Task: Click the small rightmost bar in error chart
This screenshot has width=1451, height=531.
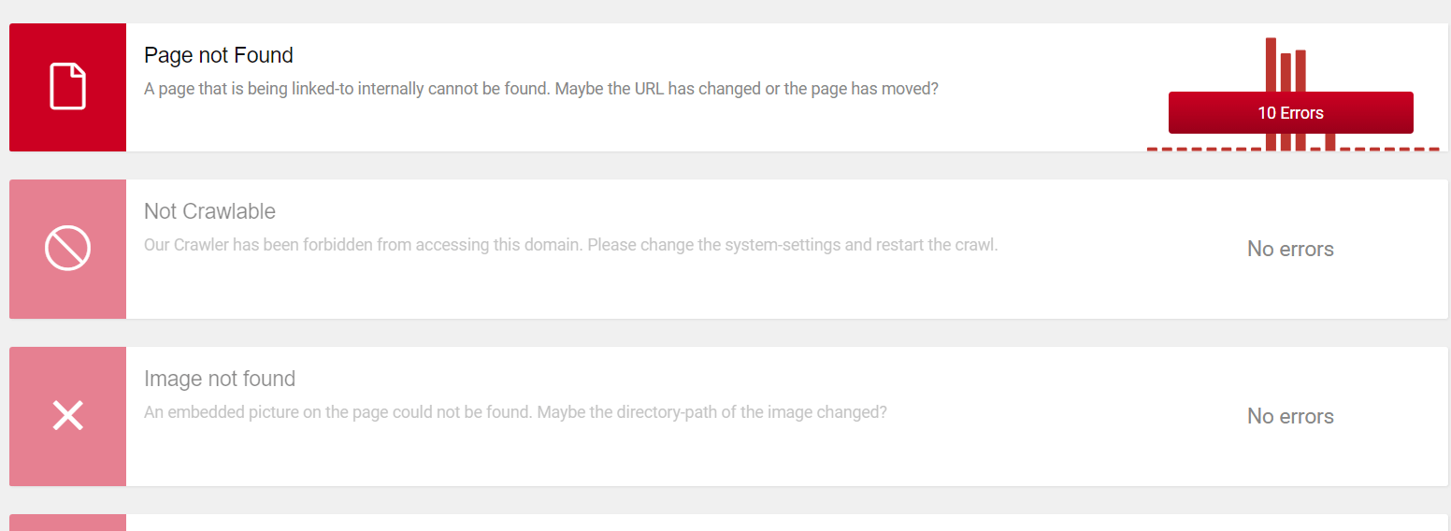Action: click(1330, 141)
